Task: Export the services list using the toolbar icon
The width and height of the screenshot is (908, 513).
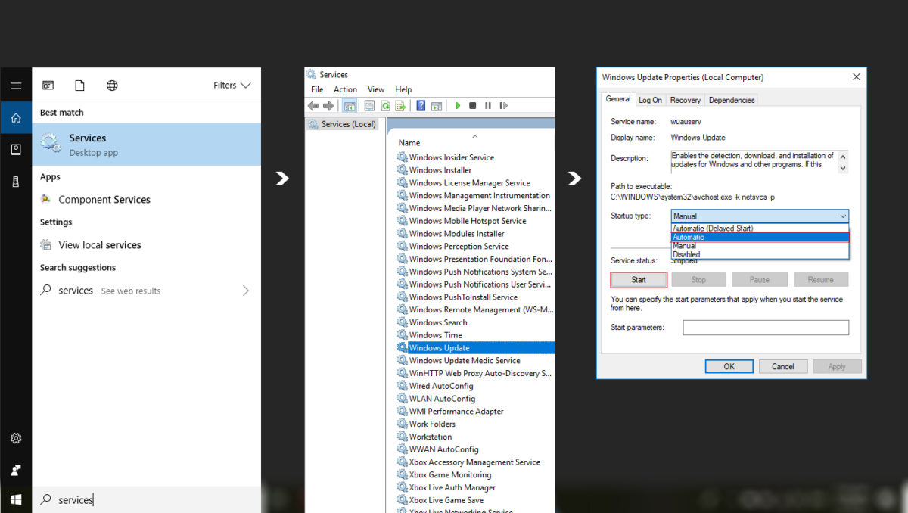Action: 400,105
